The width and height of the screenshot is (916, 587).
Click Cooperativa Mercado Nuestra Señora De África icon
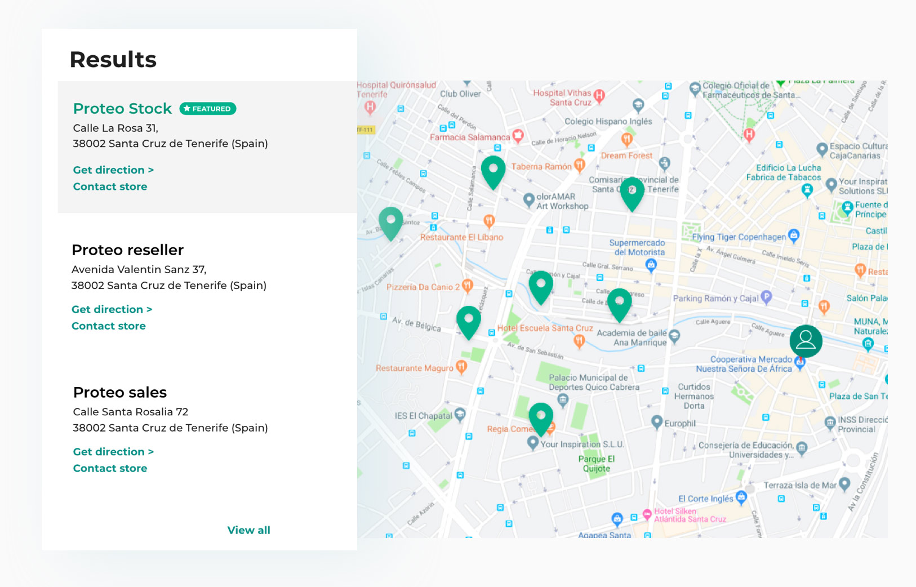pos(800,362)
